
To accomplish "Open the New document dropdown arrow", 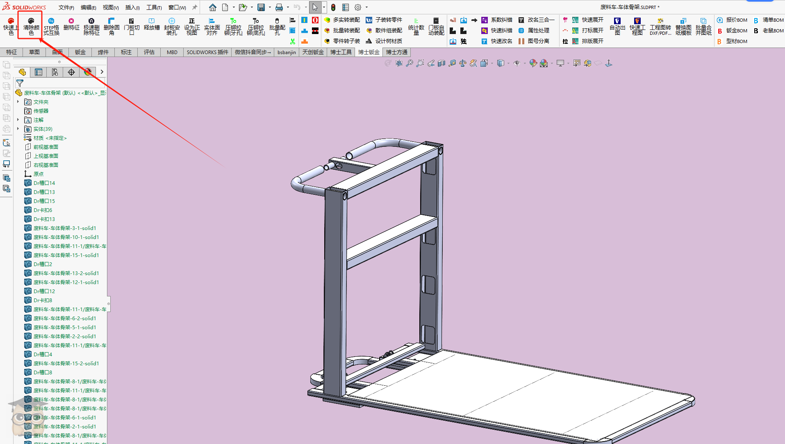I will [234, 7].
